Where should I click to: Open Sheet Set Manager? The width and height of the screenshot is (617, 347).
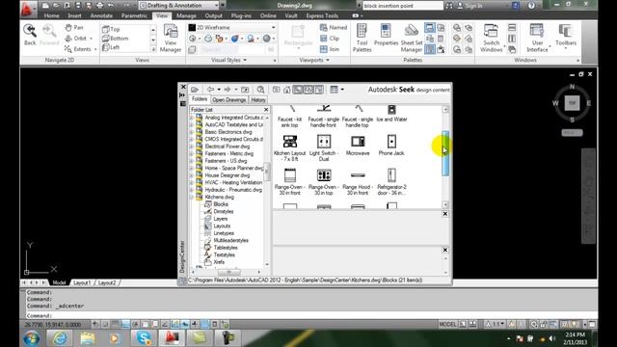[412, 38]
